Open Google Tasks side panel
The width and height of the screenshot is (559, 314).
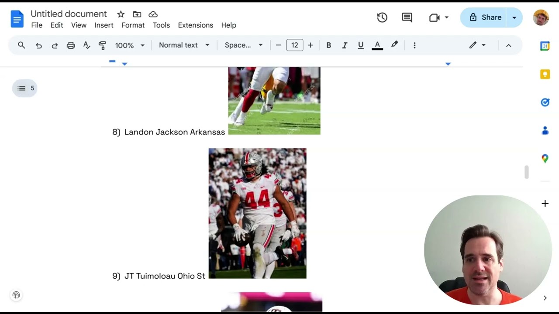pyautogui.click(x=545, y=102)
